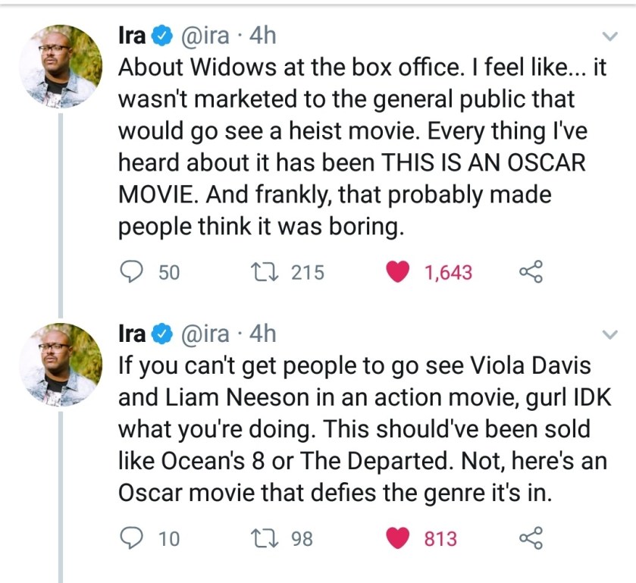Reply to the Viola Davis tweet
Viewport: 636px width, 583px height.
point(132,539)
